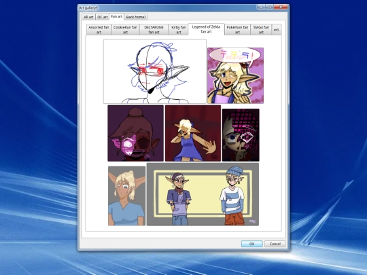Minimize the Art gallery window
Screen dimensions: 367x275
pyautogui.click(x=261, y=7)
